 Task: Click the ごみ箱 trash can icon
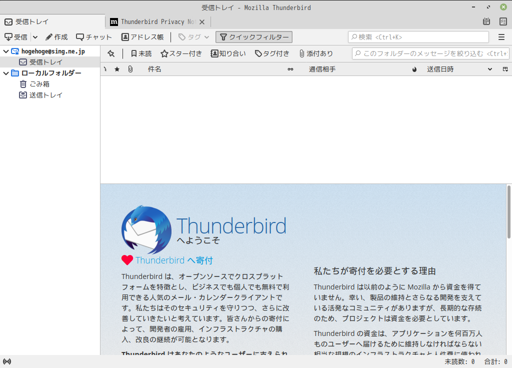23,84
